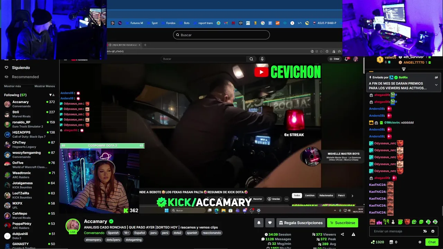The width and height of the screenshot is (443, 249).
Task: Open the Futuros M bookmark folder
Action: pos(134,23)
